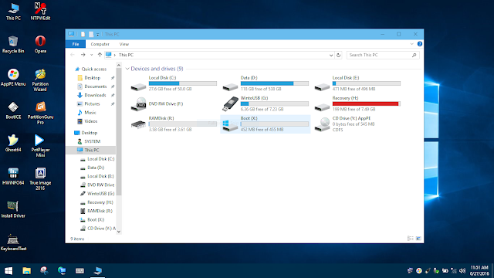The height and width of the screenshot is (278, 494).
Task: Select the WintoUSB (G:) drive tile
Action: click(266, 103)
